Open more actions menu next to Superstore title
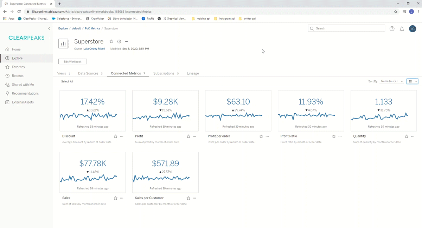 point(127,41)
